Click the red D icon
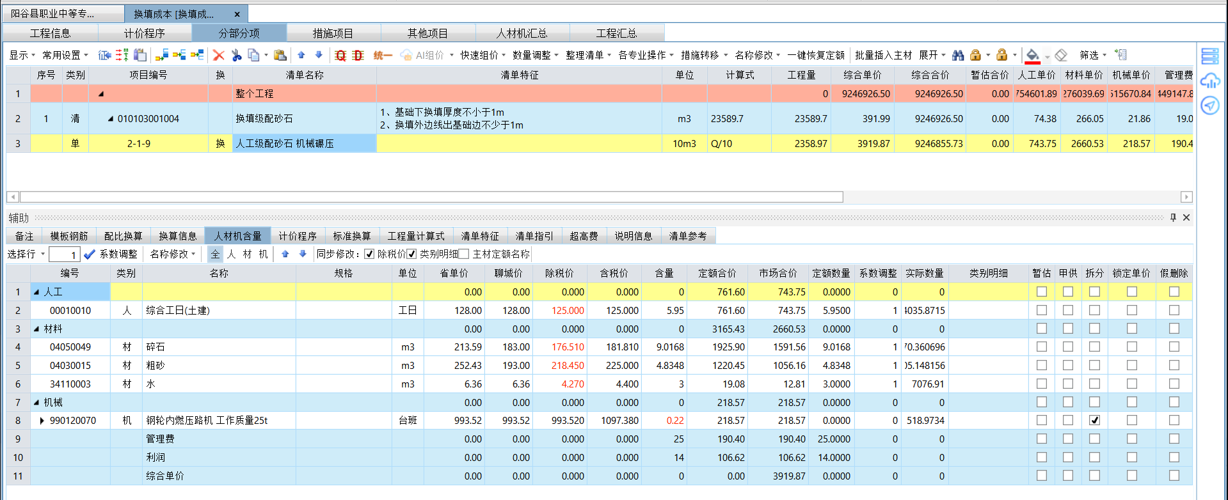1228x500 pixels. click(x=358, y=56)
